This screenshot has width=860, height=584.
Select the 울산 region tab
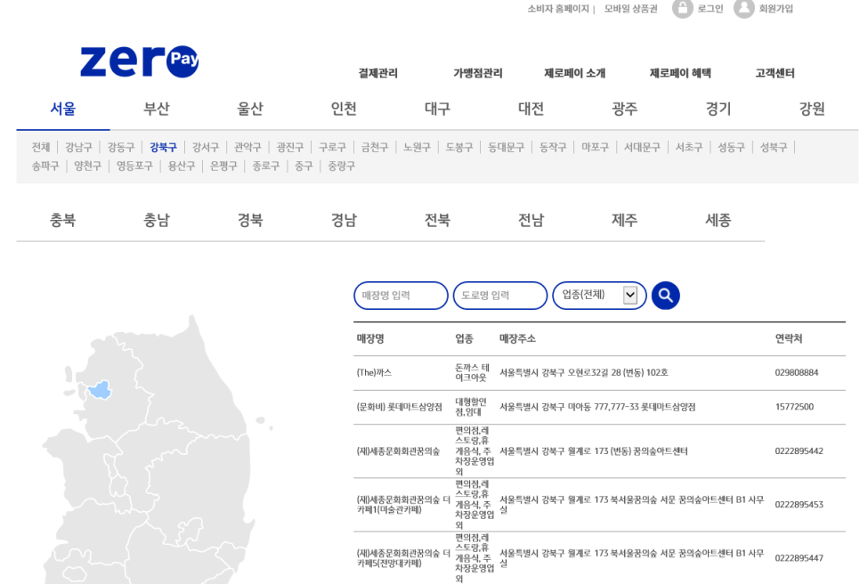(x=250, y=109)
